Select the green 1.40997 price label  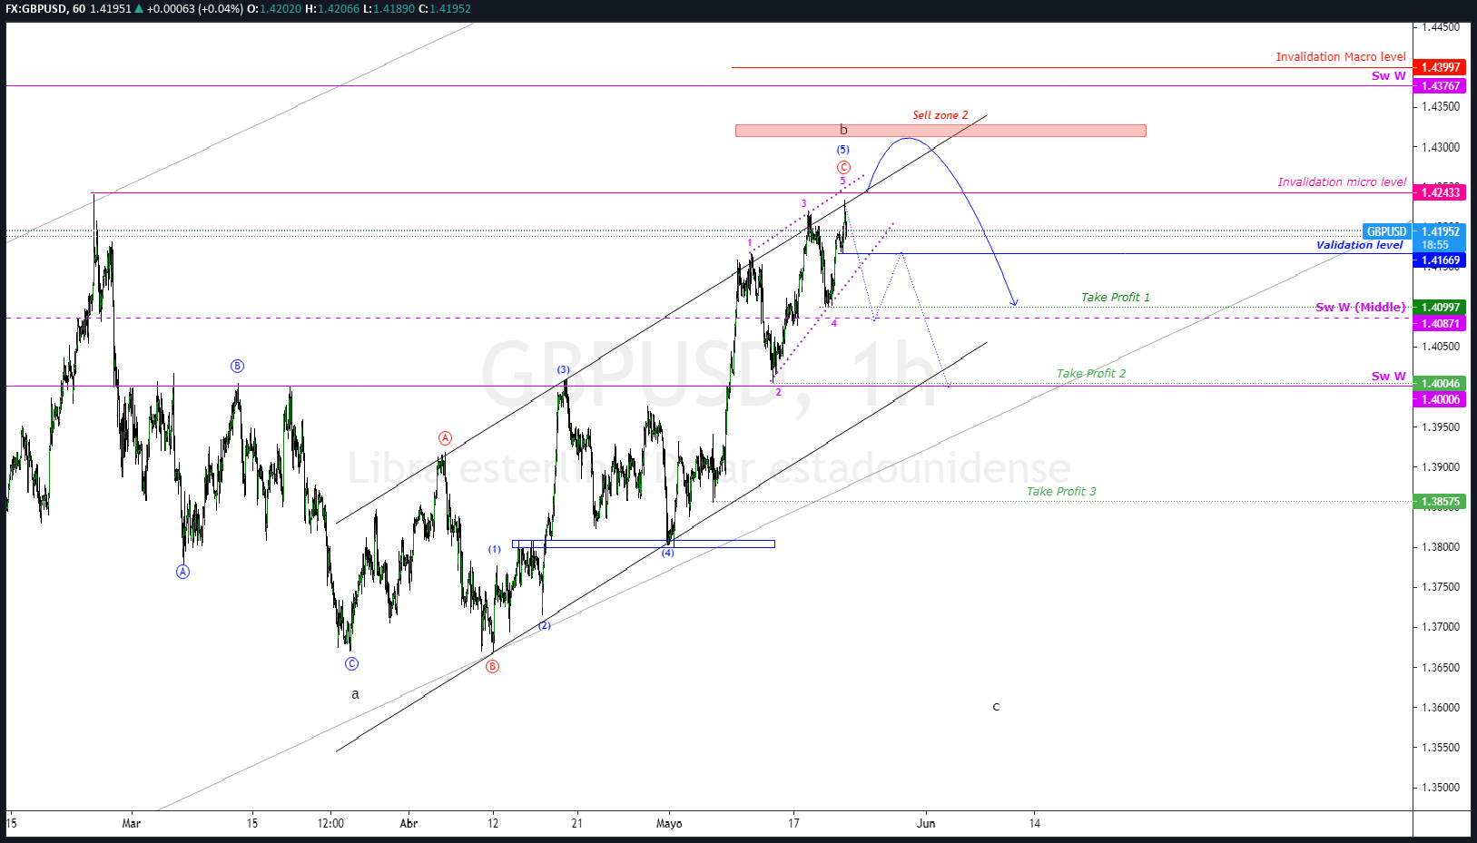pyautogui.click(x=1439, y=308)
